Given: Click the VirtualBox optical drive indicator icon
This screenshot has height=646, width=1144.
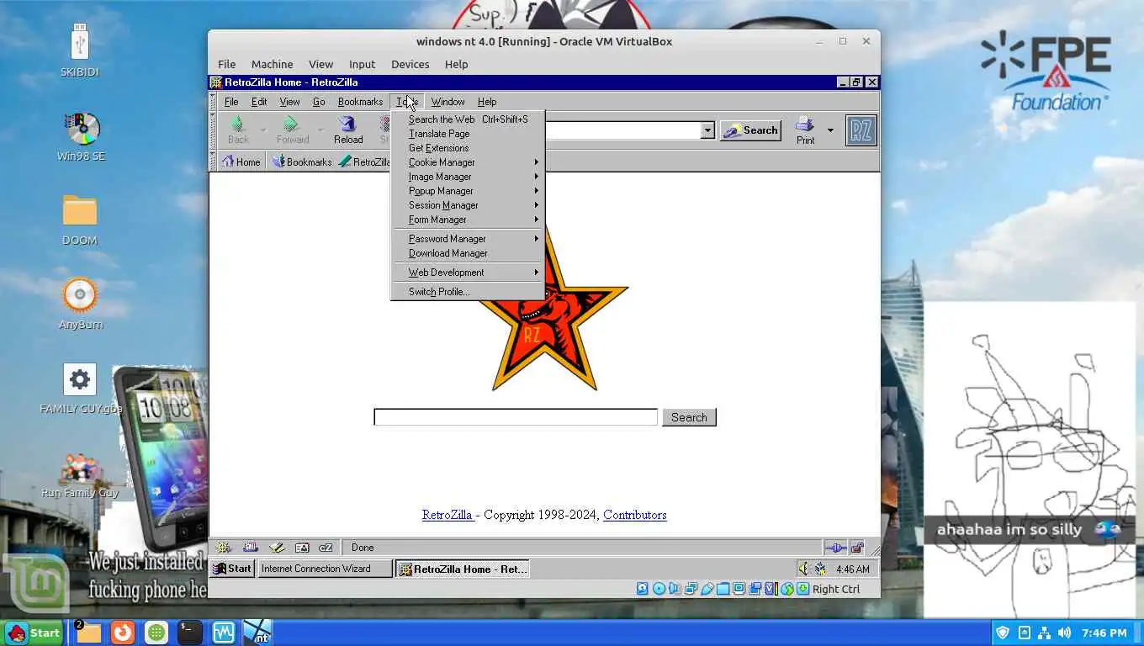Looking at the screenshot, I should [659, 589].
